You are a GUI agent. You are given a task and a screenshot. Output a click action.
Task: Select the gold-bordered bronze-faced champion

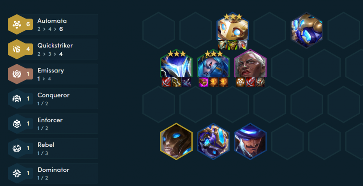click(176, 141)
